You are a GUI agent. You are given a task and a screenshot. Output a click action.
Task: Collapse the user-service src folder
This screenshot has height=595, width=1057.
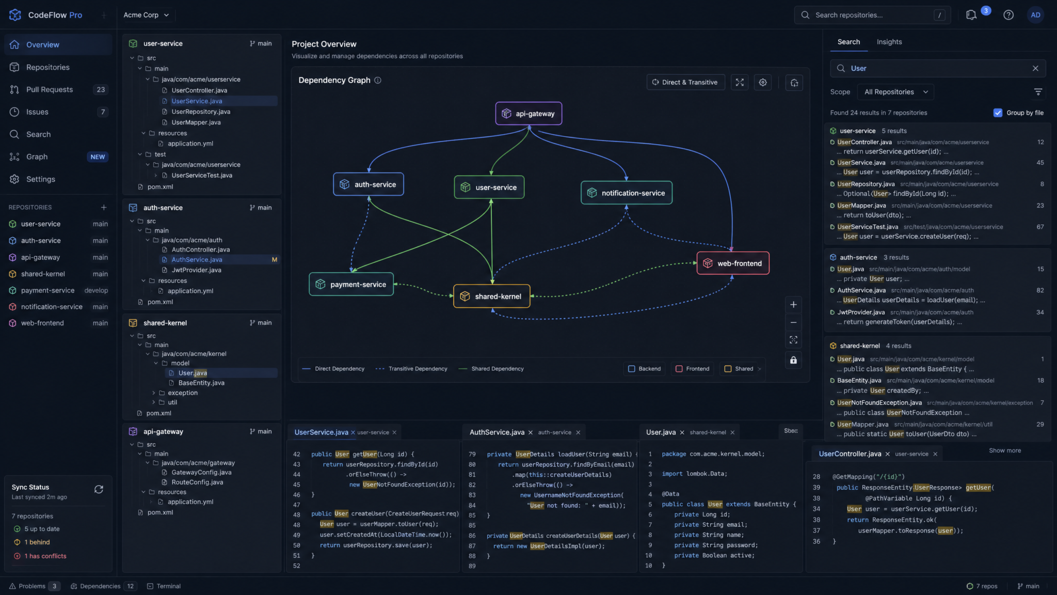[133, 58]
